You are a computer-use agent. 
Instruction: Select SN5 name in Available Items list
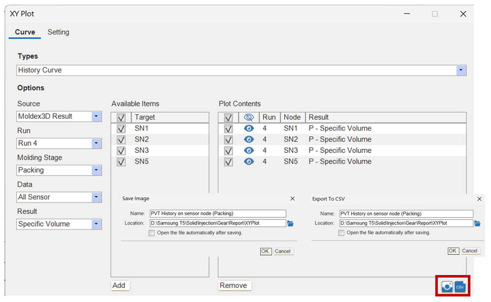coord(141,162)
